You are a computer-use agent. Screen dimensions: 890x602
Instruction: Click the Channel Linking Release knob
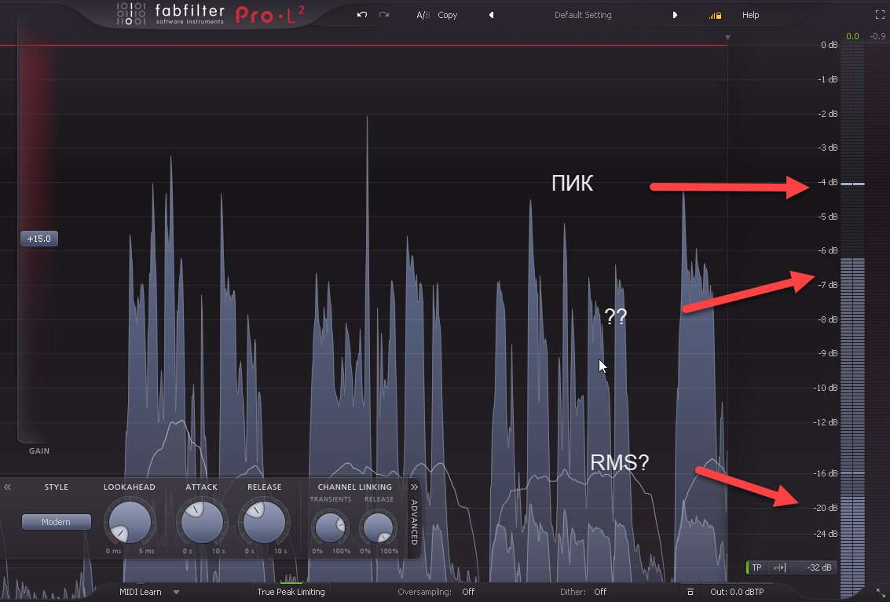click(x=378, y=527)
